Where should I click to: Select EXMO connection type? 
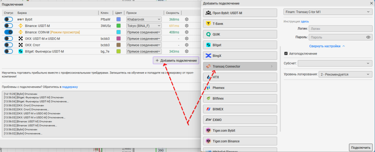pyautogui.click(x=240, y=120)
